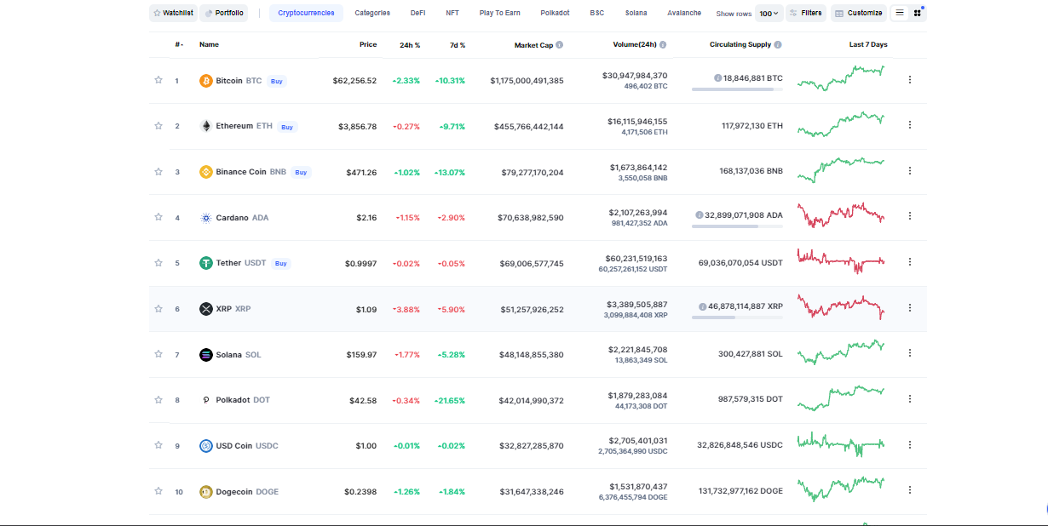Click the info icon beside Market Cap header
Viewport: 1048px width, 526px height.
tap(560, 45)
